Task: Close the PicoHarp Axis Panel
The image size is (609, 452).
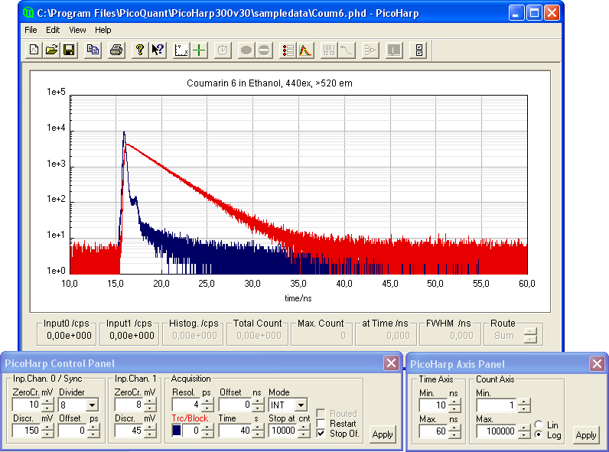Action: coord(597,364)
